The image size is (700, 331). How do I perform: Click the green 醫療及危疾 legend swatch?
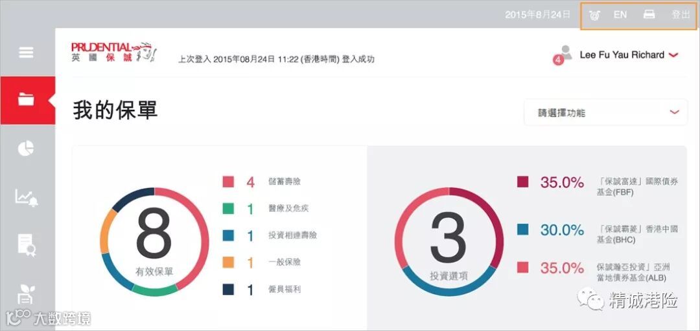pyautogui.click(x=228, y=208)
